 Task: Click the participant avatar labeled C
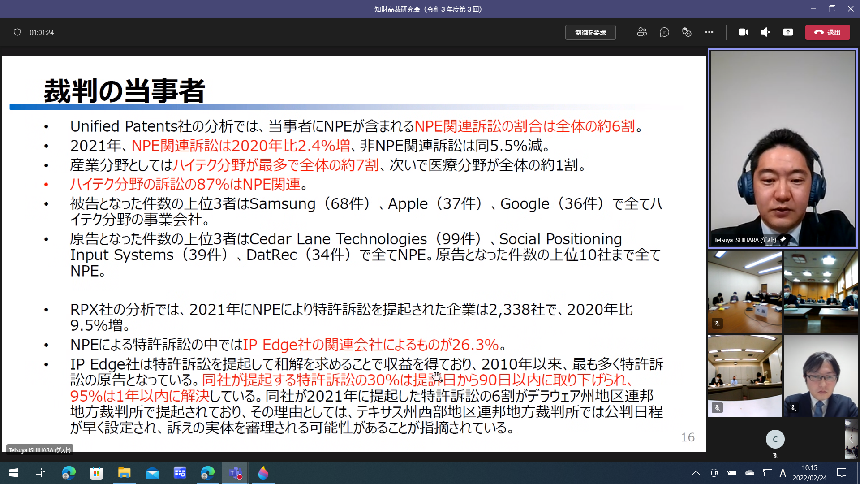tap(775, 439)
